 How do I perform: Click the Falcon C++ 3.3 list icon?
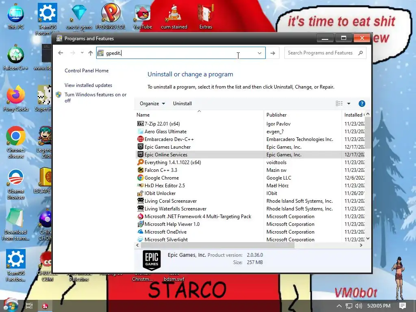click(140, 170)
